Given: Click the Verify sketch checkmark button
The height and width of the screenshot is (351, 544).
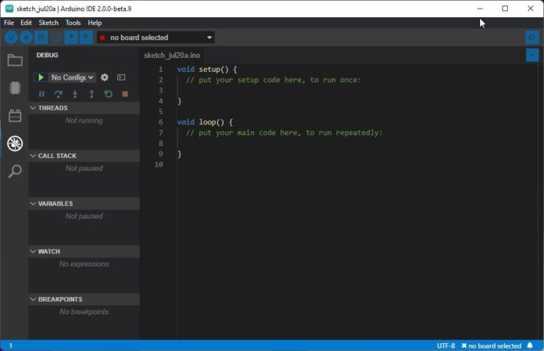Looking at the screenshot, I should [x=10, y=38].
